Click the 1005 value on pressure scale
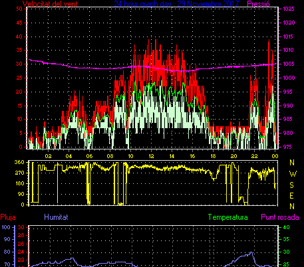Viewport: 304px width, 267px height. (289, 64)
